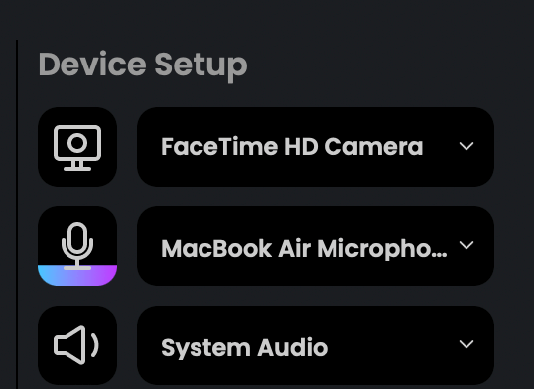
Task: Mute the microphone icon button
Action: coord(77,246)
